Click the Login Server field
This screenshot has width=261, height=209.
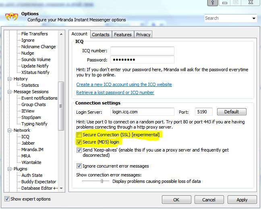142,112
